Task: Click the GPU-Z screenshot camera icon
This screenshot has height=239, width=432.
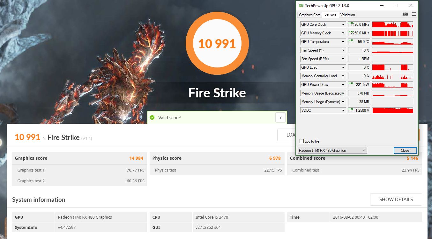Action: (x=405, y=14)
